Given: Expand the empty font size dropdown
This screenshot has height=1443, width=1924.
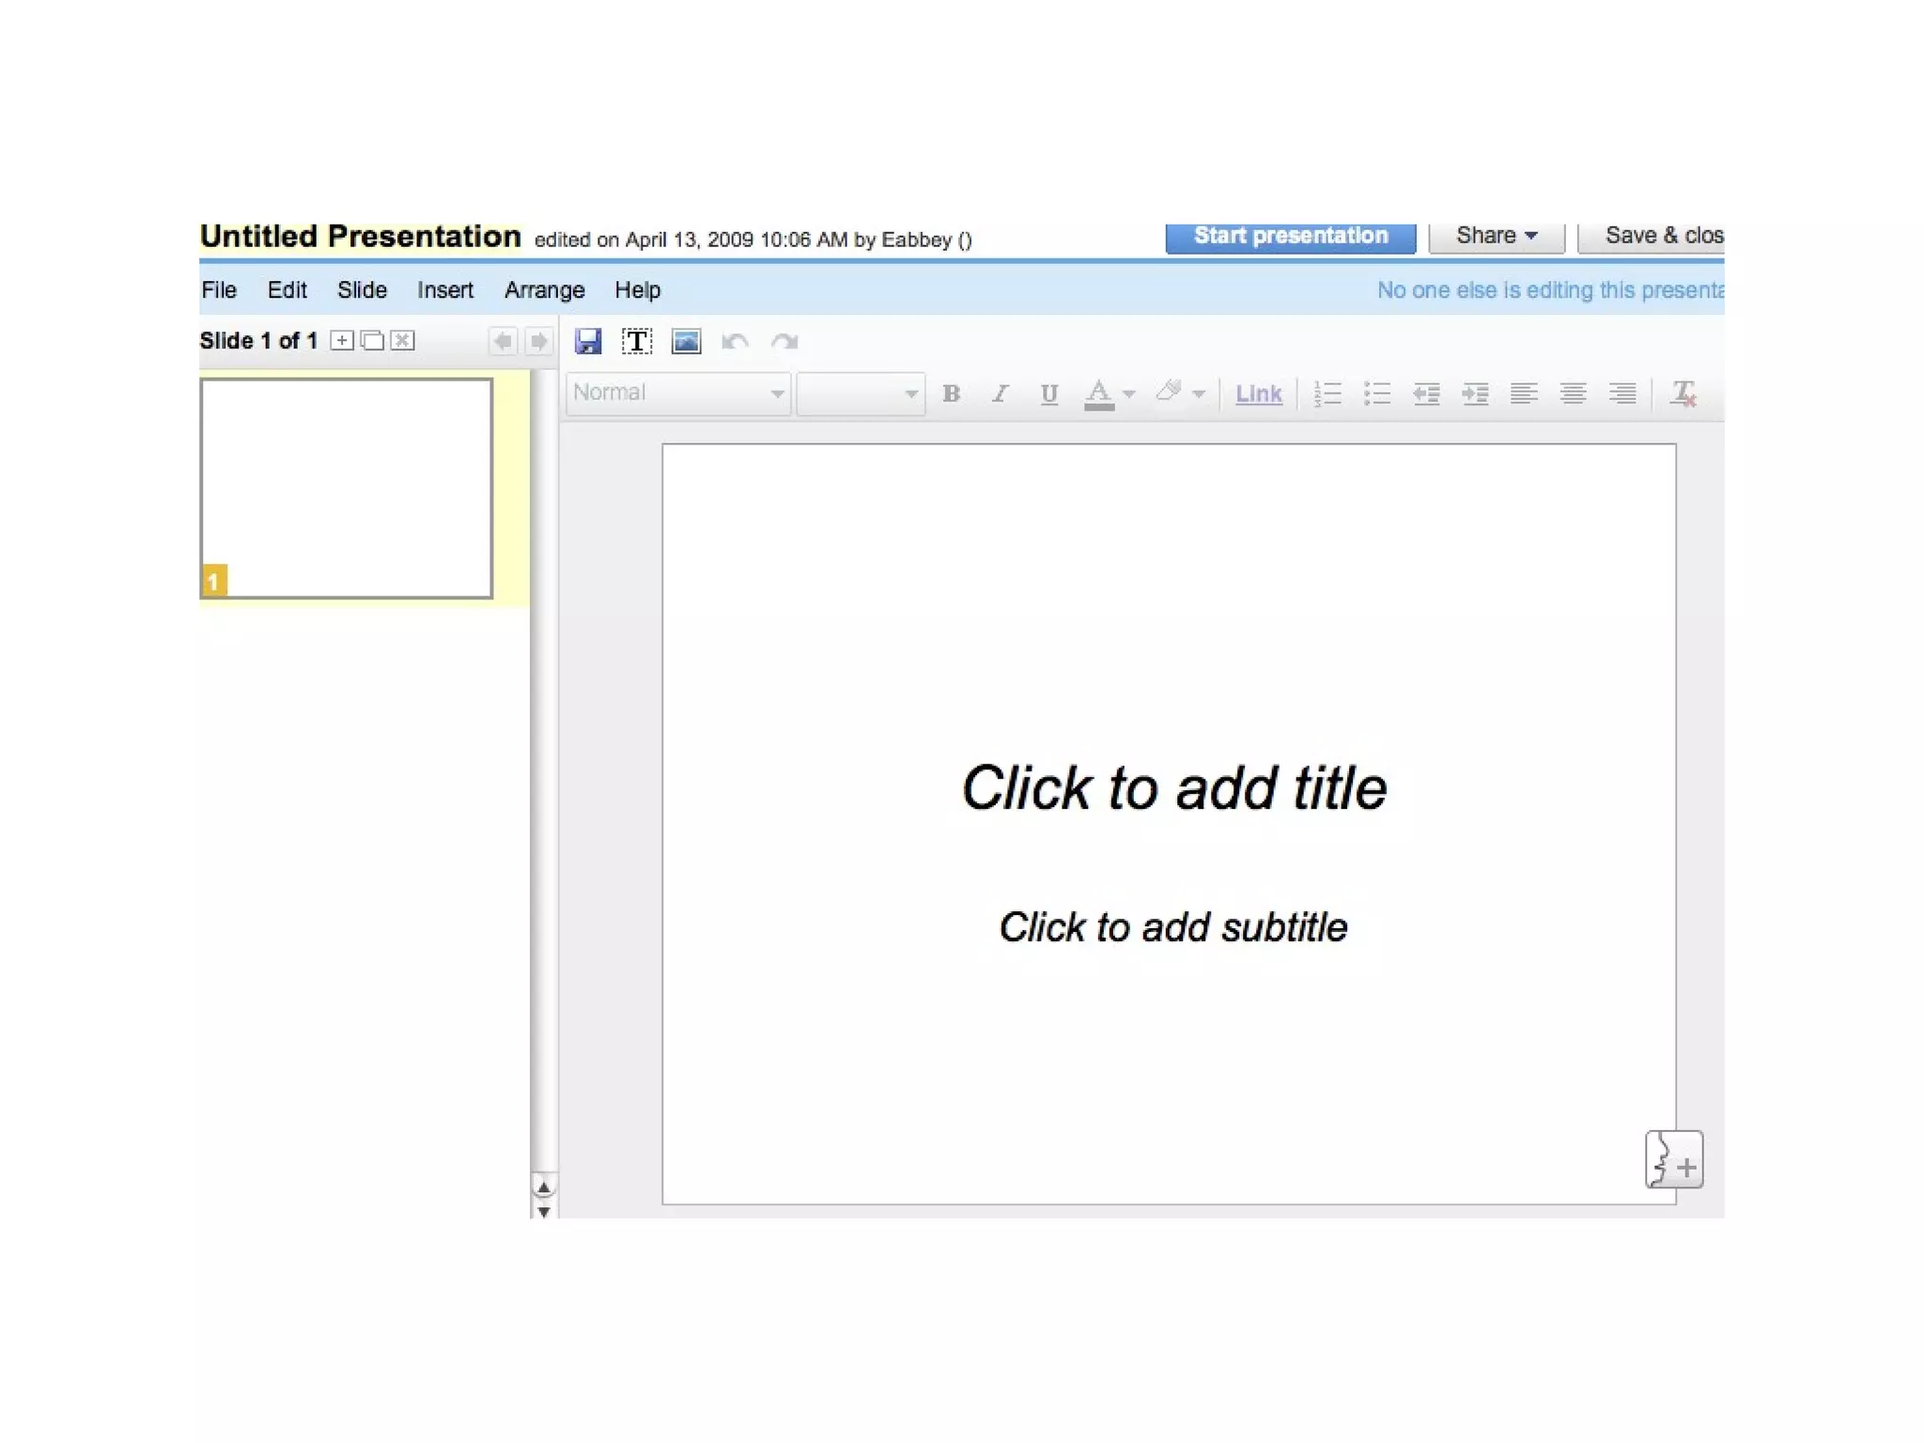Looking at the screenshot, I should click(860, 393).
